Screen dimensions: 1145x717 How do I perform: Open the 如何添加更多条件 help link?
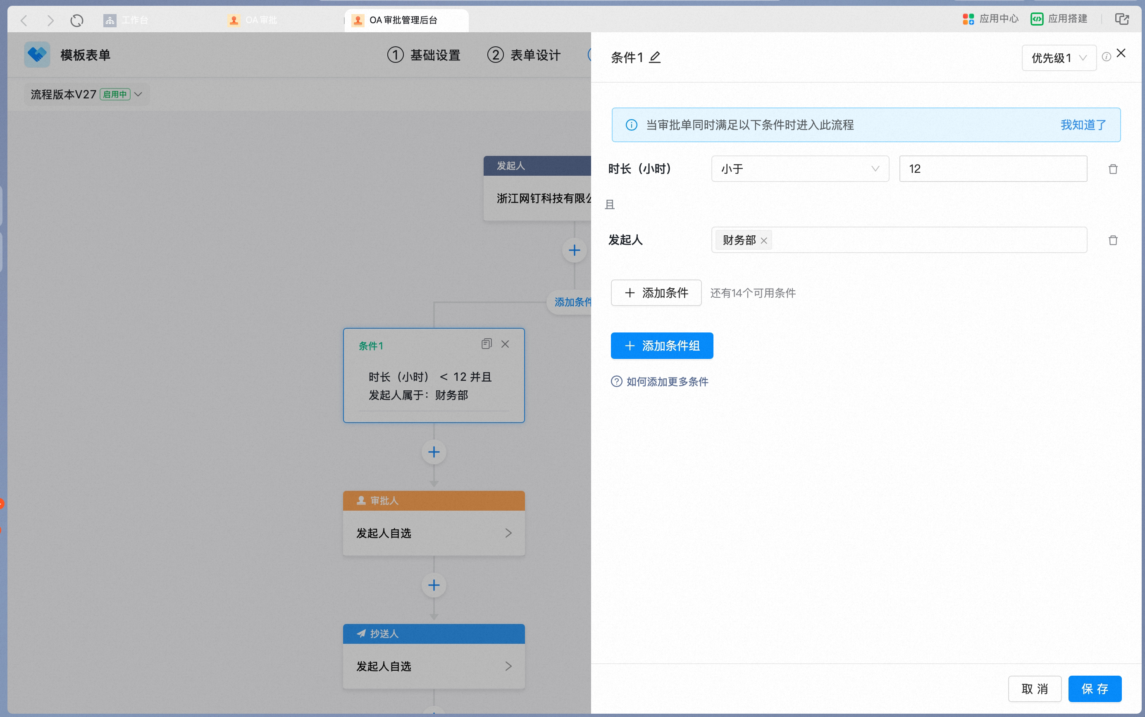tap(659, 382)
